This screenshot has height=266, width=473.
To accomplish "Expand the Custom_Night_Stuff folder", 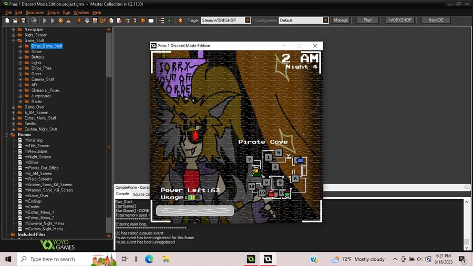I will (13, 129).
